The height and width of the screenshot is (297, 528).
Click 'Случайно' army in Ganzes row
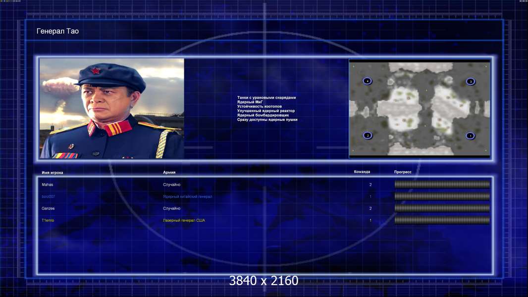pyautogui.click(x=172, y=208)
